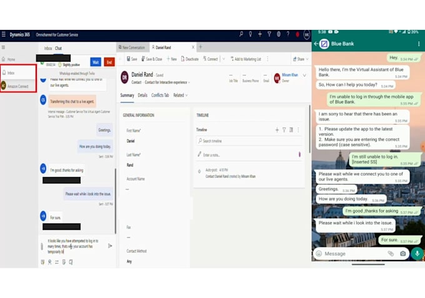Screen dimensions: 425x298
Task: Open quick replies icon below chat box
Action: tap(42, 262)
